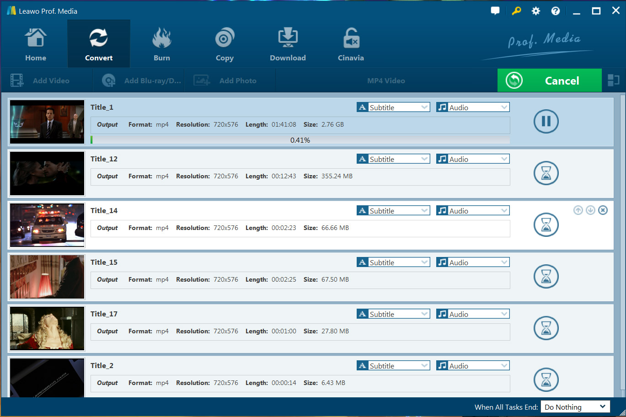Move Title_14 up in the queue

click(578, 210)
